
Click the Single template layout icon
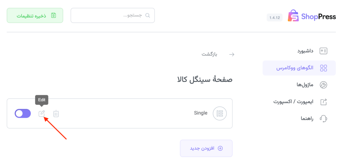[x=219, y=113]
